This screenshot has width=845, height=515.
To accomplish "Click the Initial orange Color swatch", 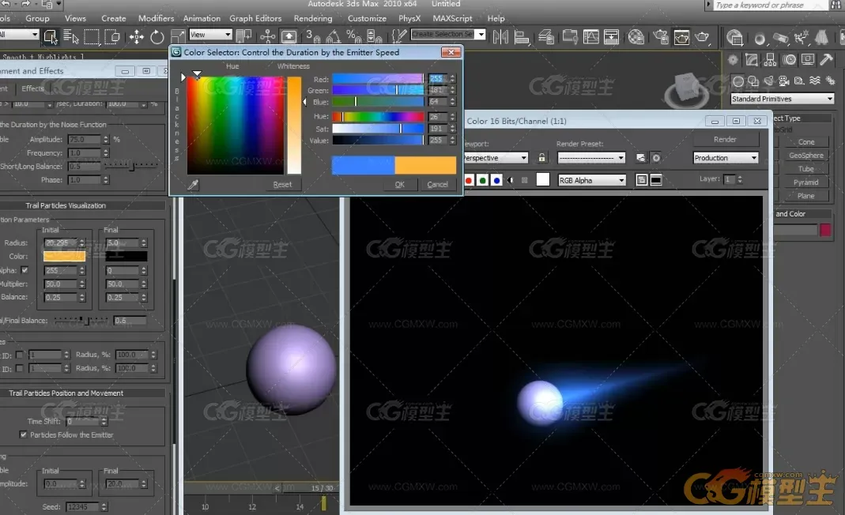I will point(65,256).
